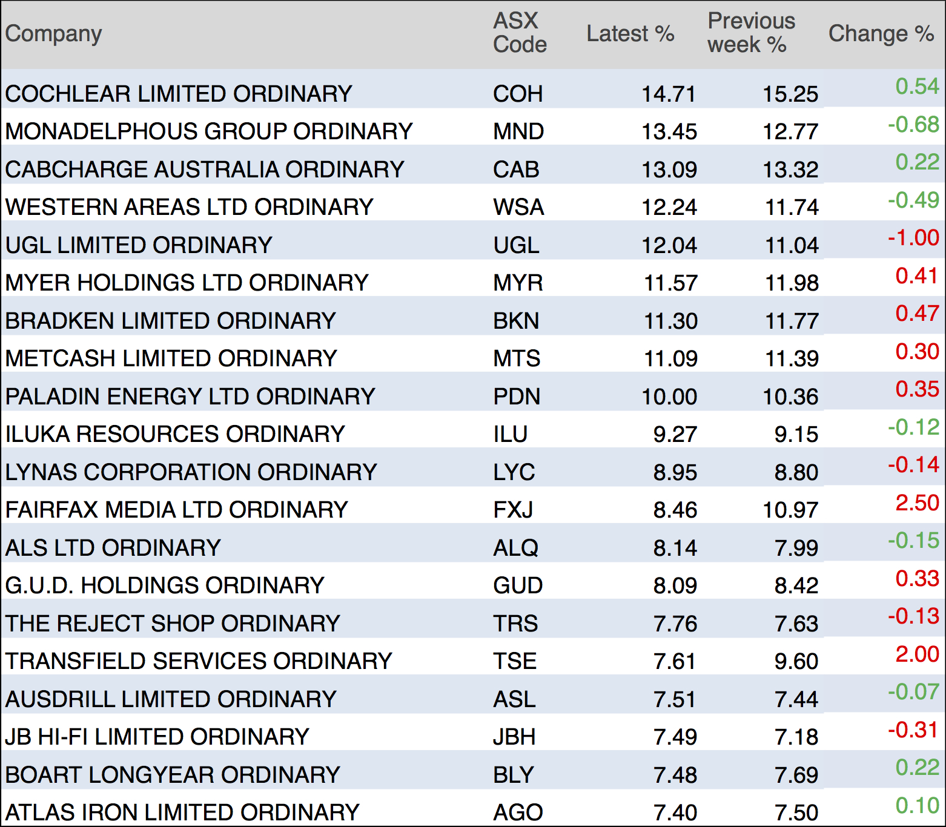Click COCHLEAR LIMITED ORDINARY company name
Screen dimensions: 946x827
(179, 94)
